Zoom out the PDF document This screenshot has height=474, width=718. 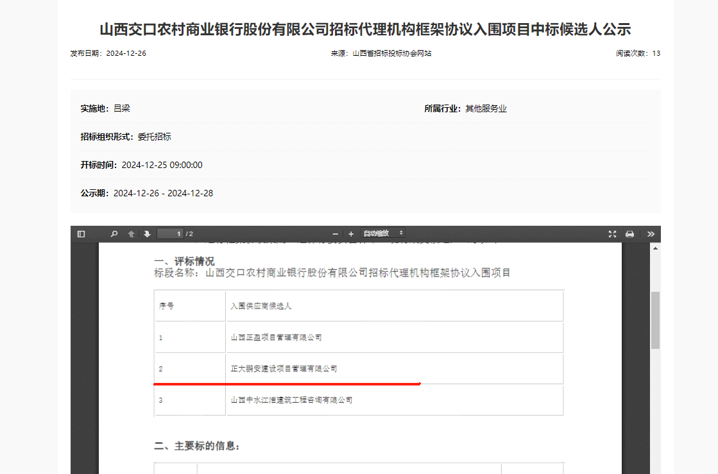335,234
